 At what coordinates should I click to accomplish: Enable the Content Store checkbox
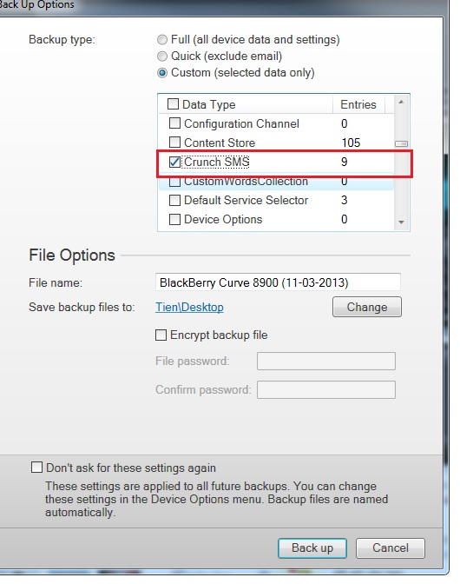tap(174, 143)
